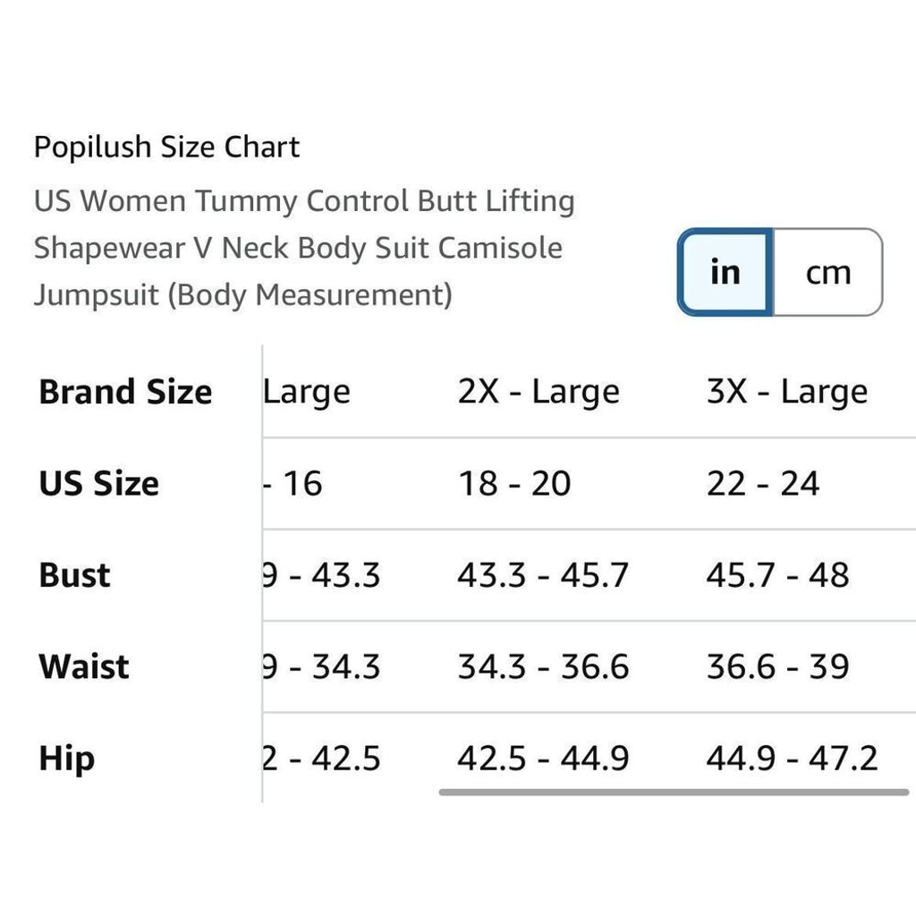The width and height of the screenshot is (916, 916).
Task: Select the Bust row header
Action: [75, 575]
